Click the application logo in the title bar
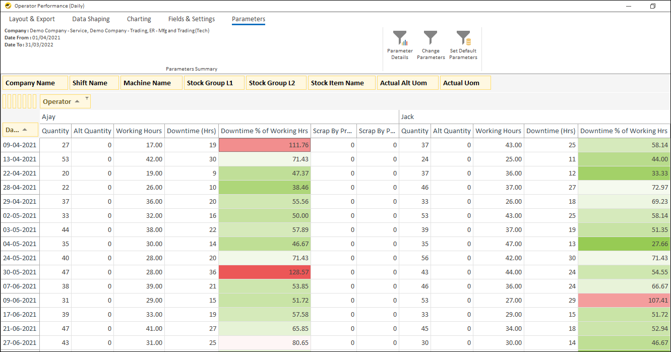The image size is (671, 352). (x=7, y=6)
